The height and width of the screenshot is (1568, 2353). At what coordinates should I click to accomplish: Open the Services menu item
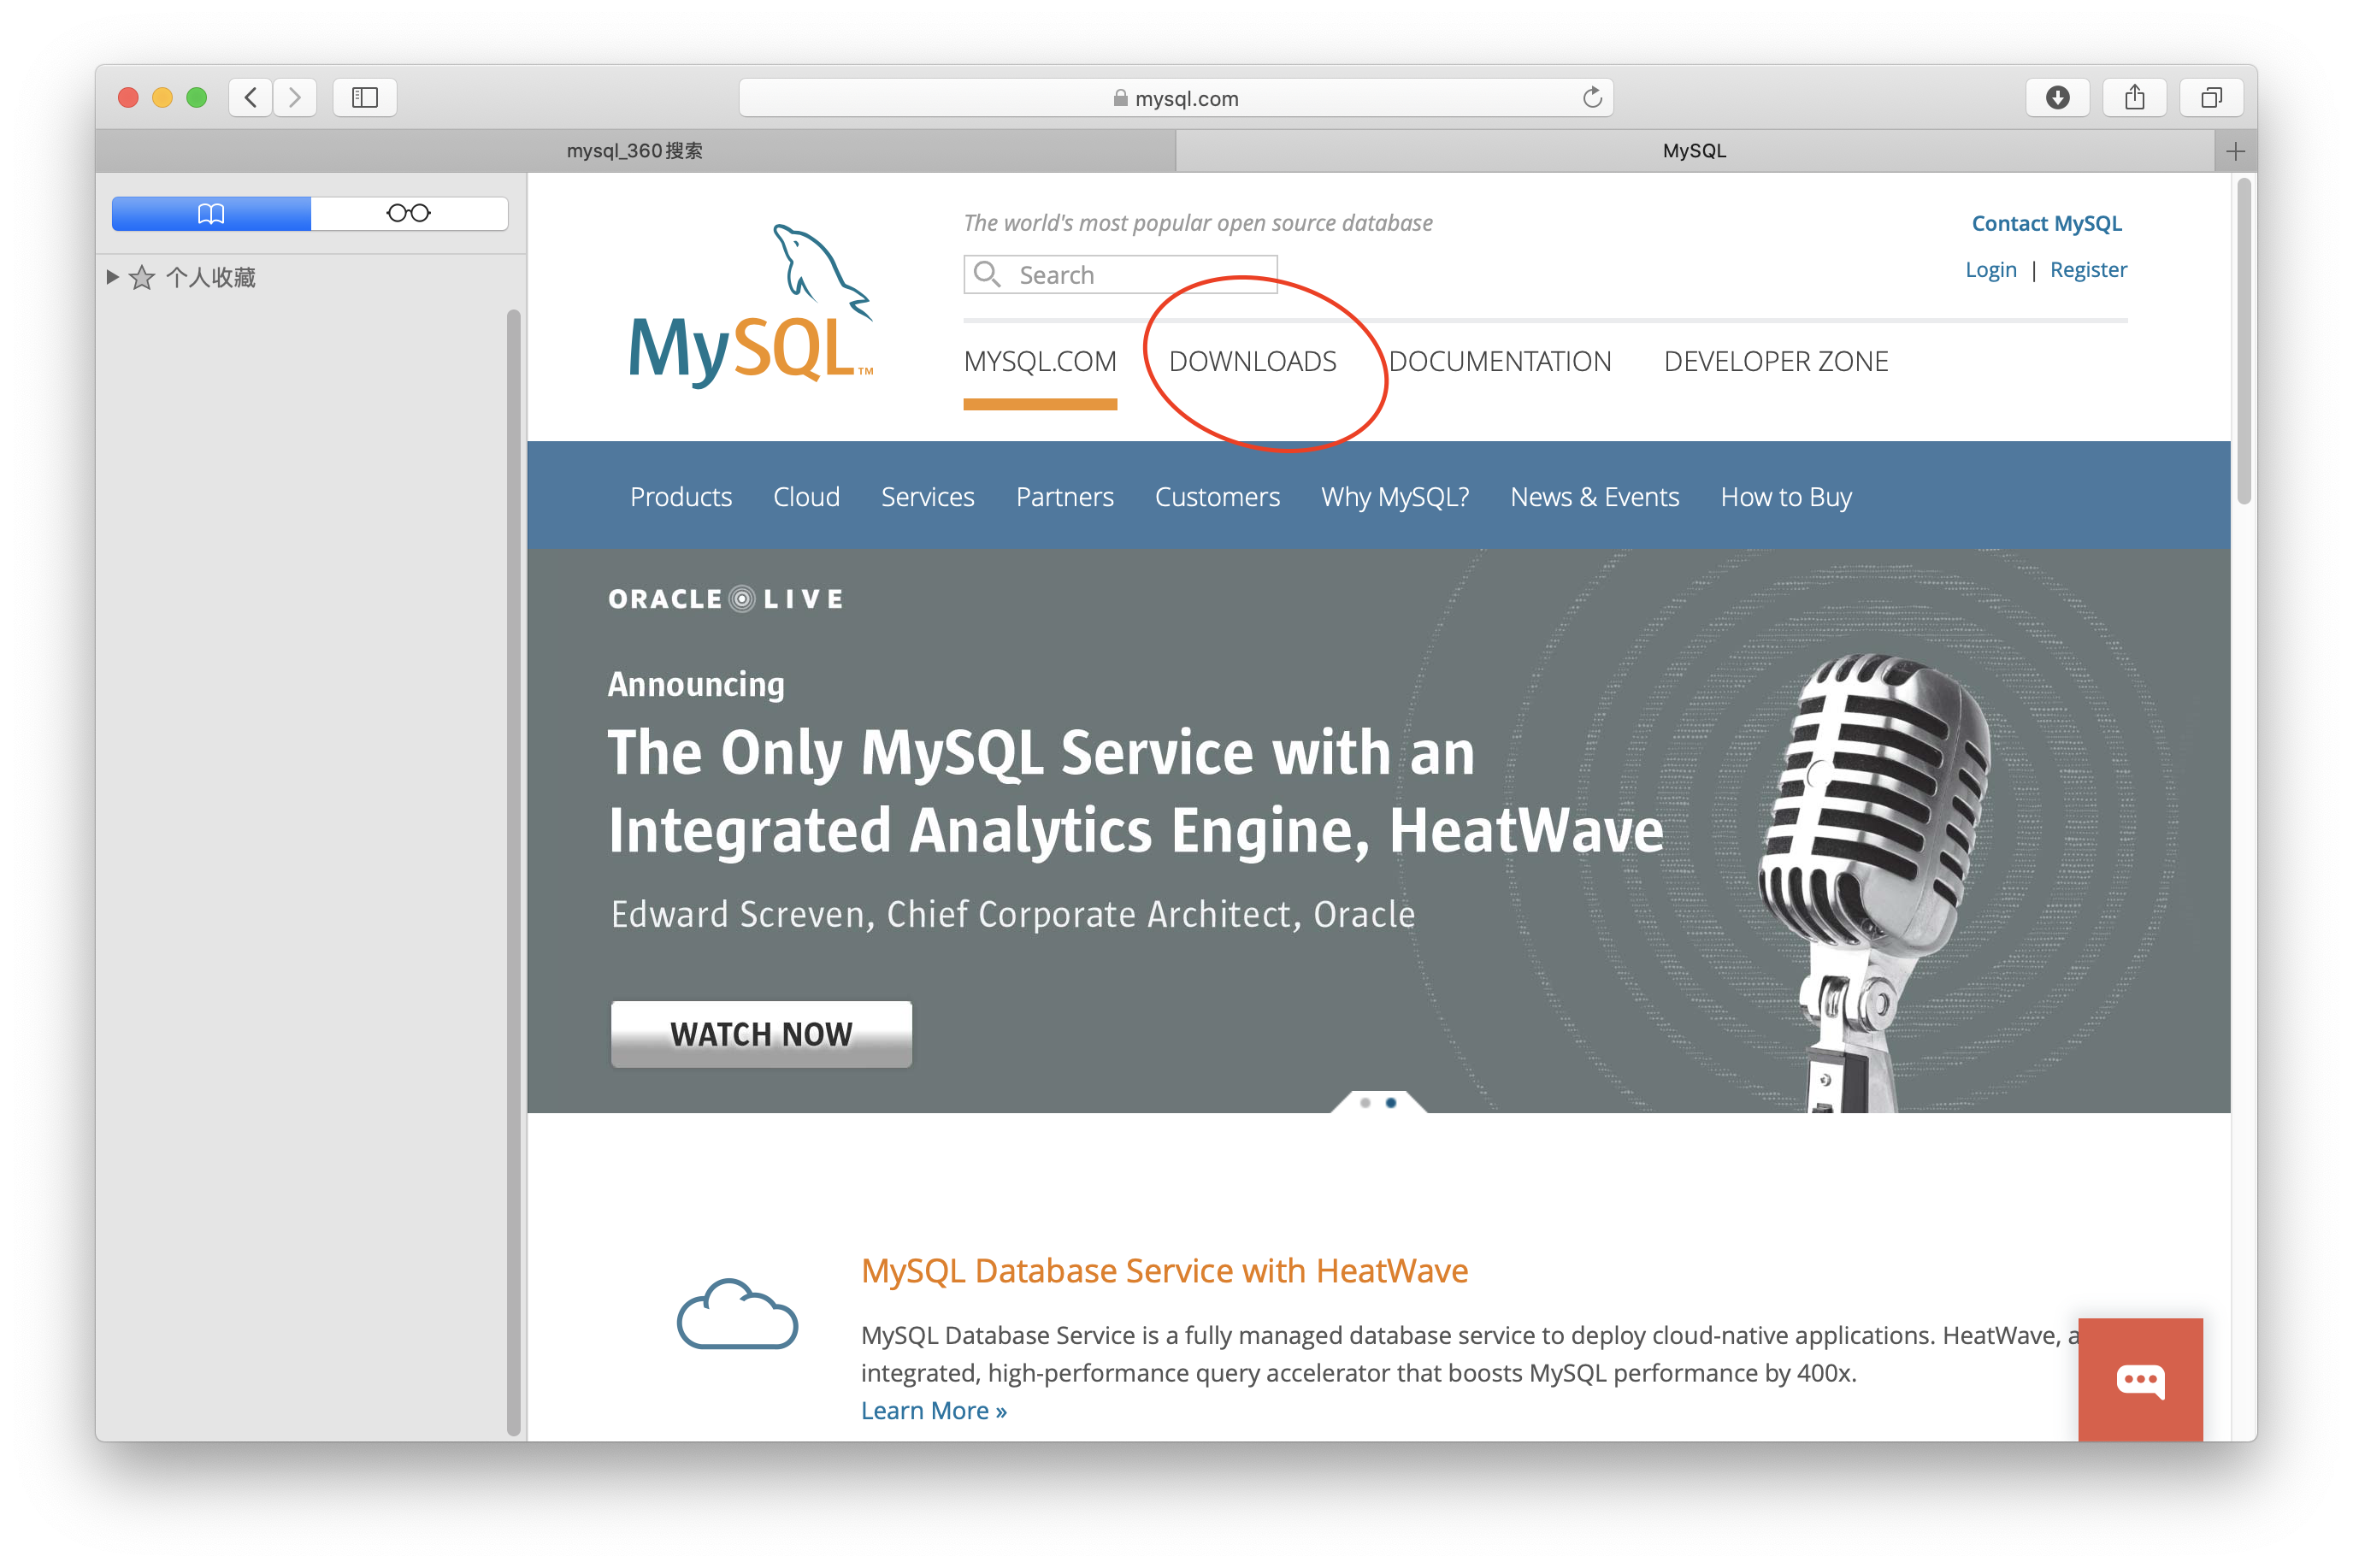(927, 497)
